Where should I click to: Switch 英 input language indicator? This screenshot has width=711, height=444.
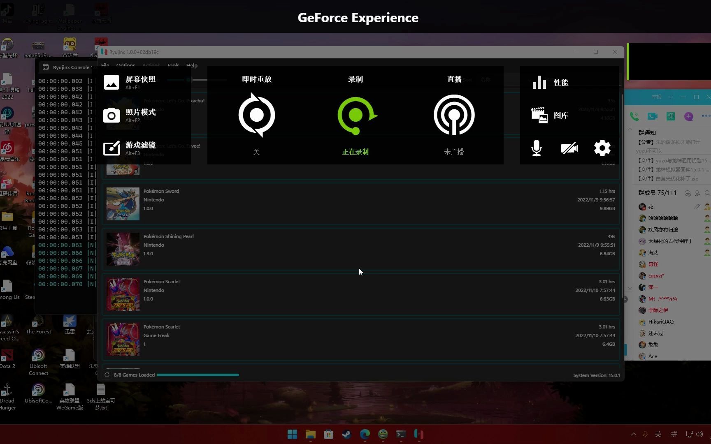click(658, 434)
